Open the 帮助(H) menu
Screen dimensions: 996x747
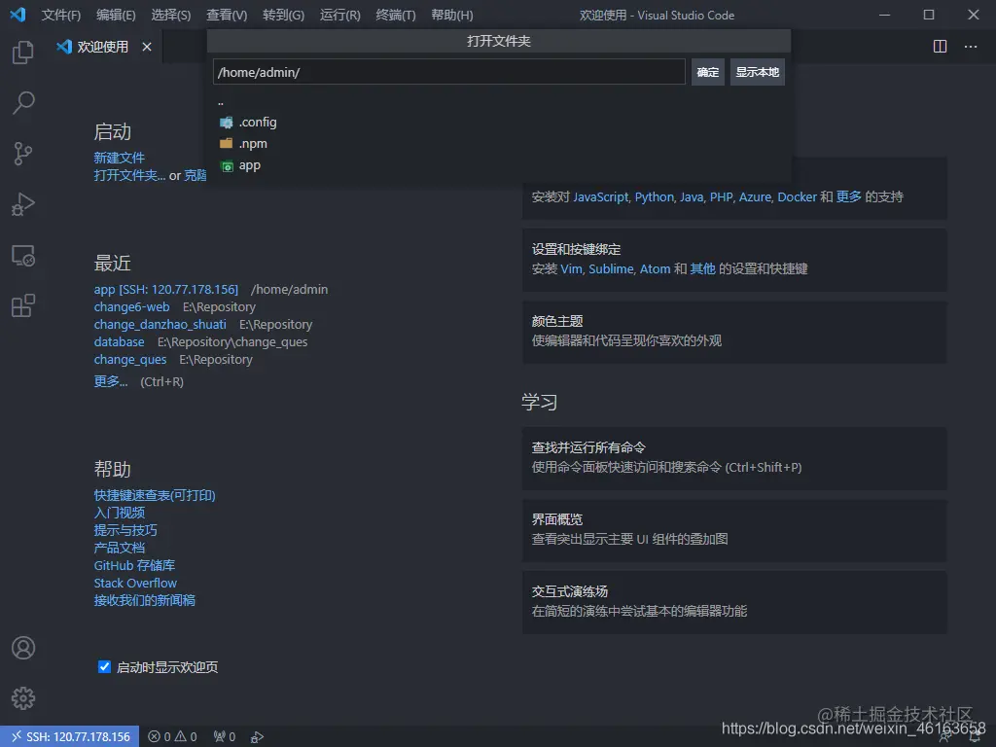click(451, 16)
